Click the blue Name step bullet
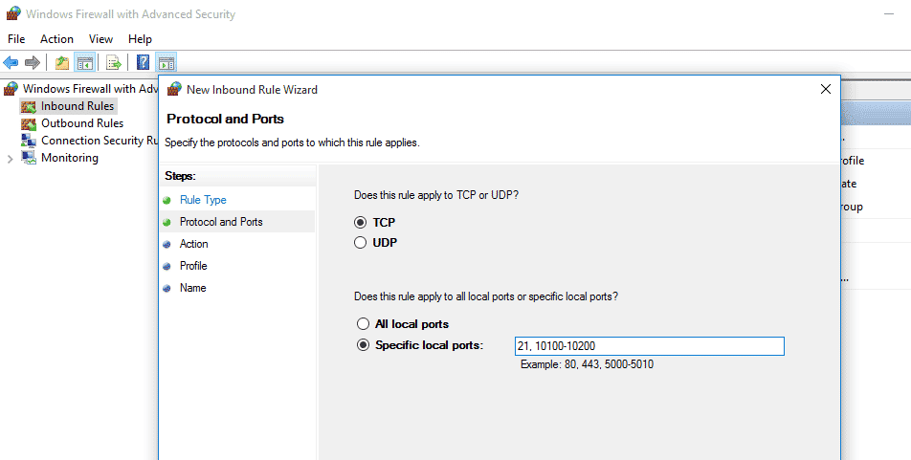Viewport: 911px width, 460px height. tap(167, 289)
